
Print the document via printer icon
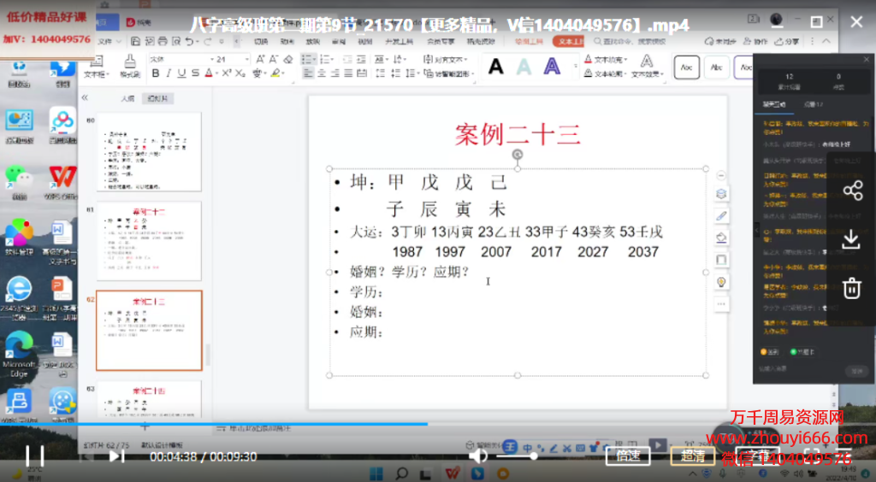[163, 41]
